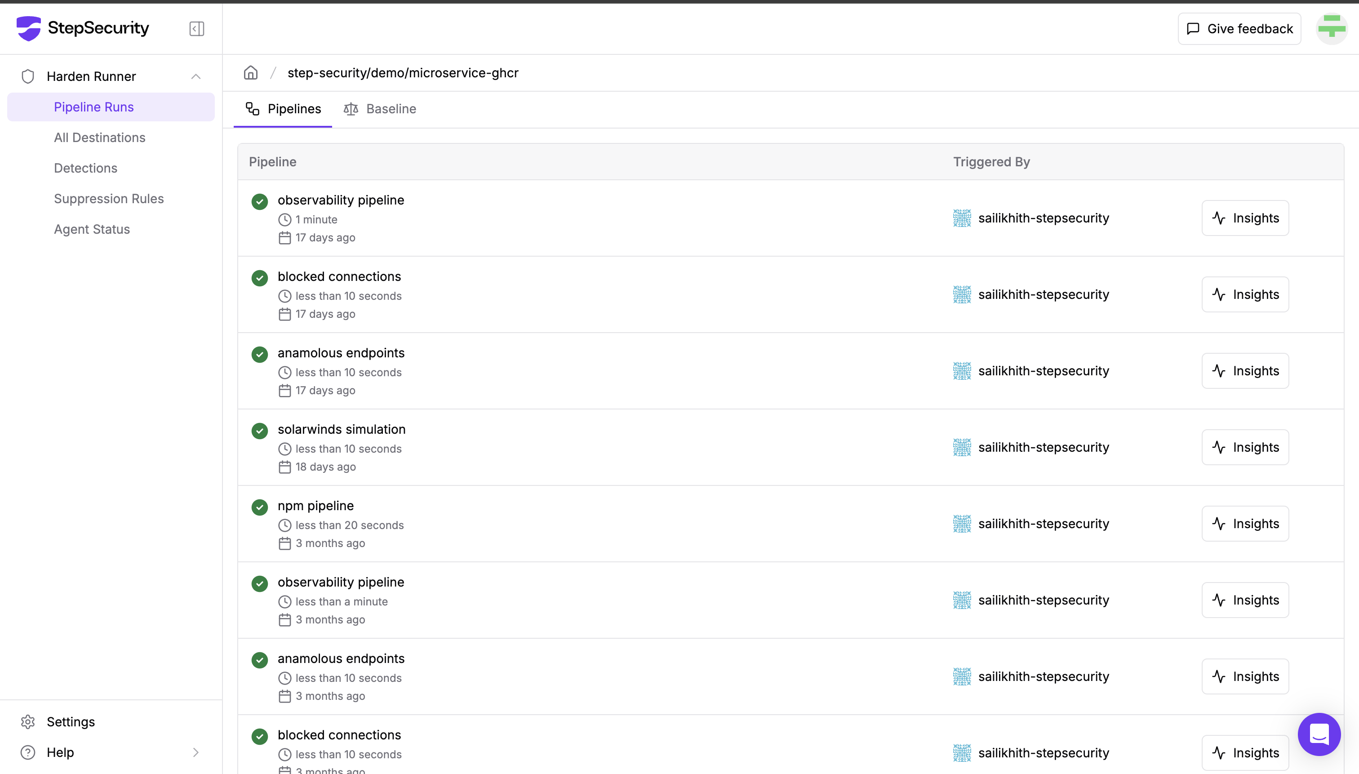Image resolution: width=1359 pixels, height=774 pixels.
Task: Open Insights for first observability pipeline
Action: tap(1245, 218)
